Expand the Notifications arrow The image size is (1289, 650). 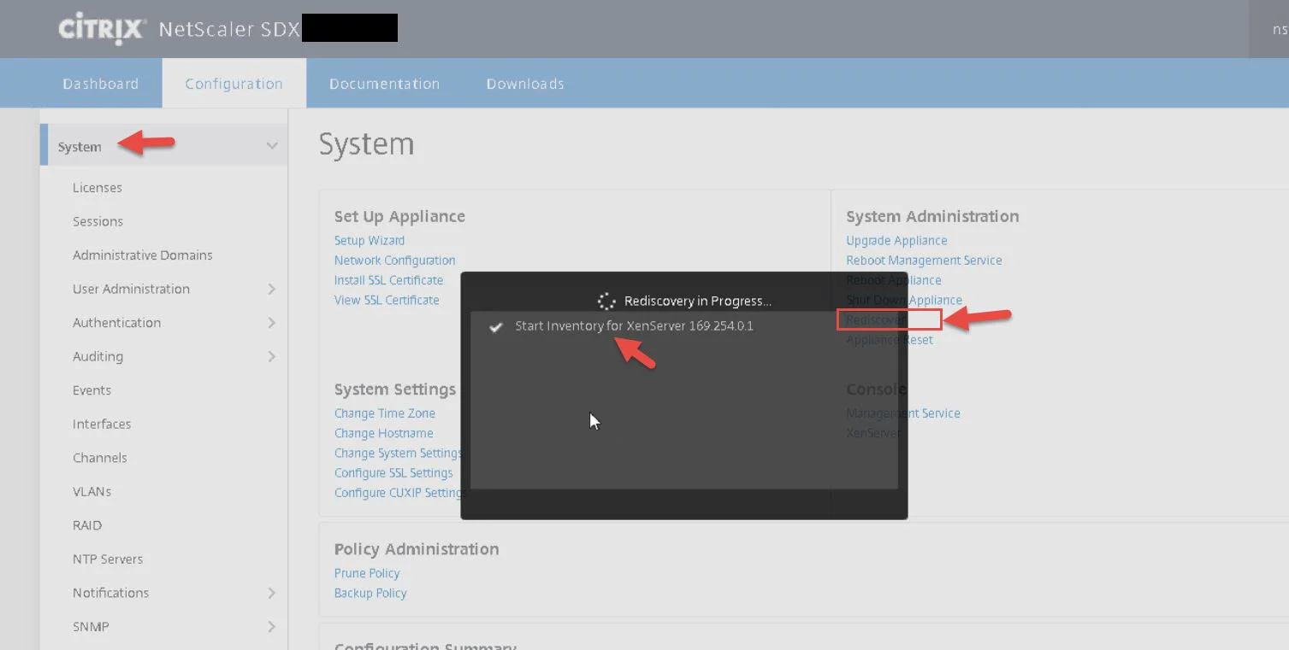tap(272, 593)
